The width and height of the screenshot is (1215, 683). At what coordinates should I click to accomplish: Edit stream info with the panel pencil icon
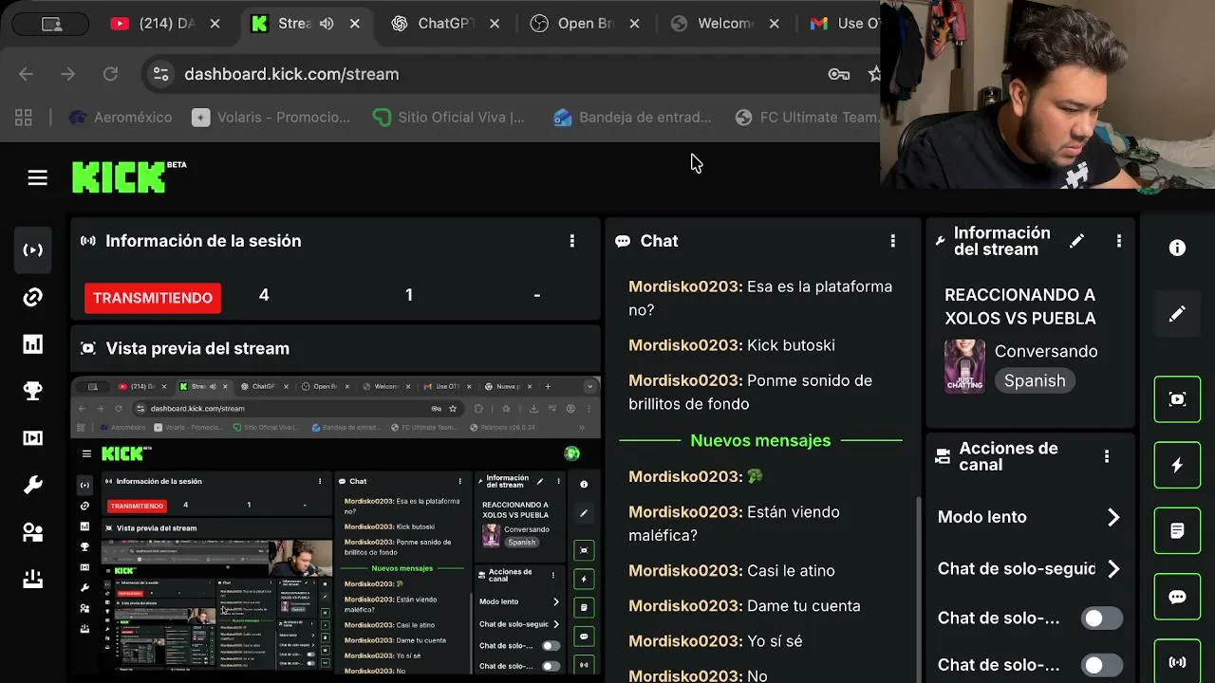1076,241
